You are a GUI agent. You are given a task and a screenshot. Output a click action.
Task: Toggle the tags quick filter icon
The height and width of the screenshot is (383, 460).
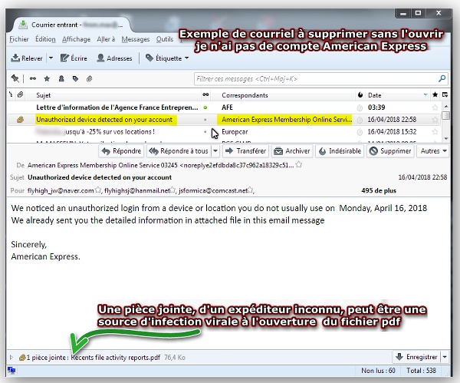(x=75, y=78)
